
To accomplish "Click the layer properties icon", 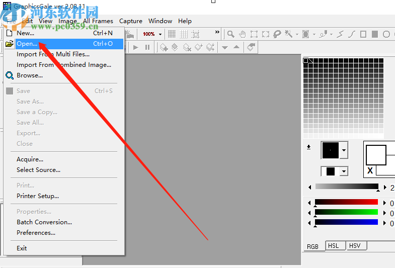I will (x=251, y=47).
